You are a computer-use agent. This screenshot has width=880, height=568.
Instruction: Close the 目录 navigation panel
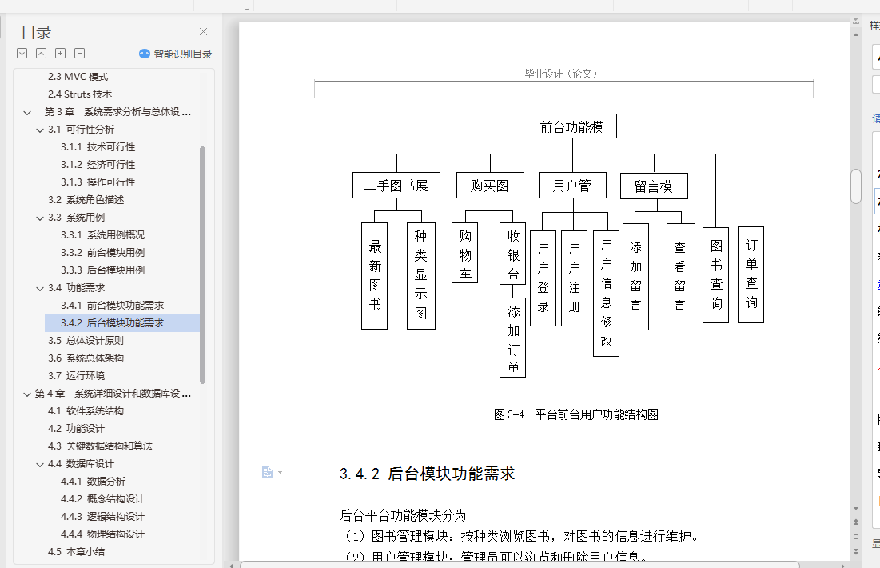click(203, 32)
